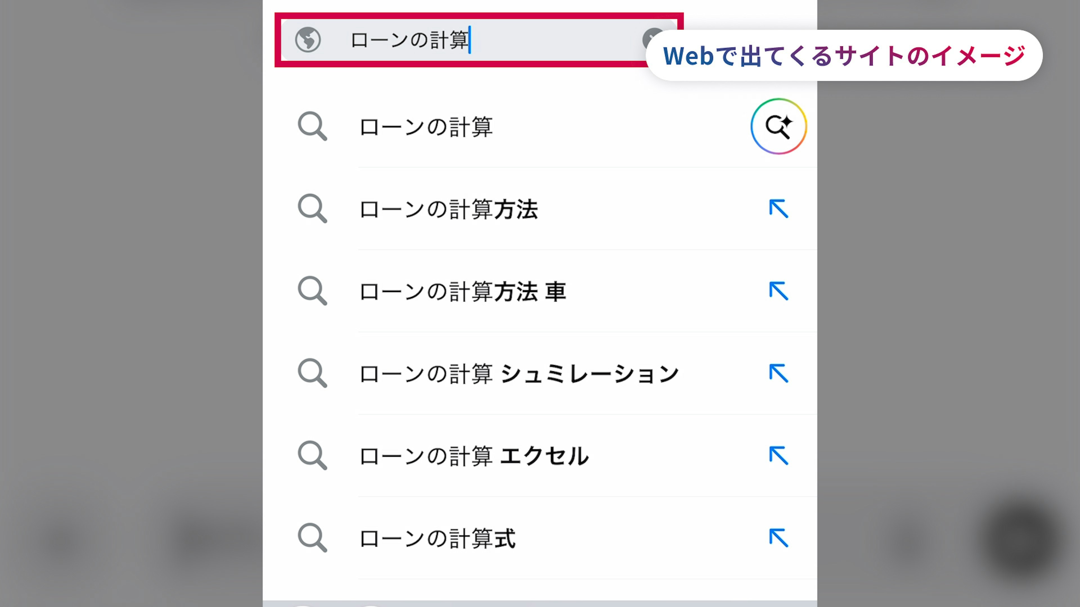Choose the ローンの計算方法 車 suggestion
This screenshot has width=1080, height=607.
coord(463,292)
